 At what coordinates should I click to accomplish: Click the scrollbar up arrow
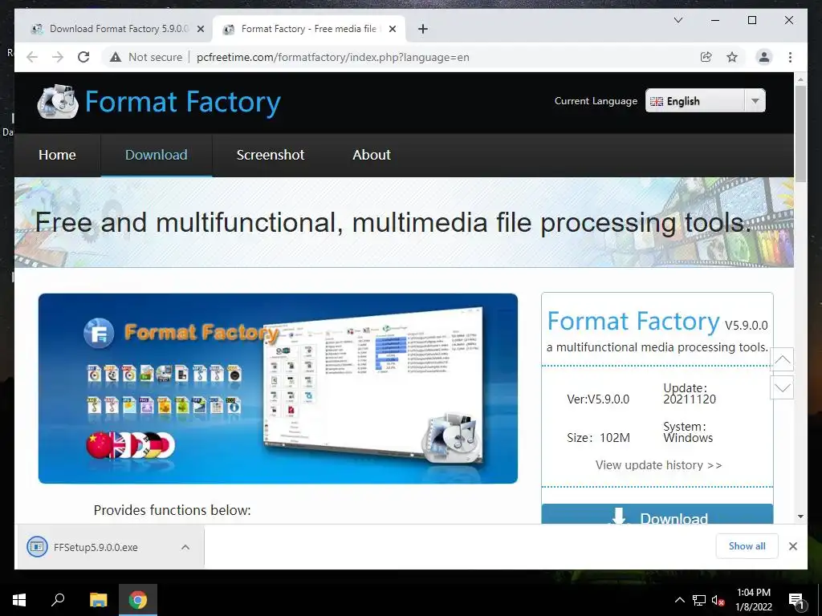800,79
